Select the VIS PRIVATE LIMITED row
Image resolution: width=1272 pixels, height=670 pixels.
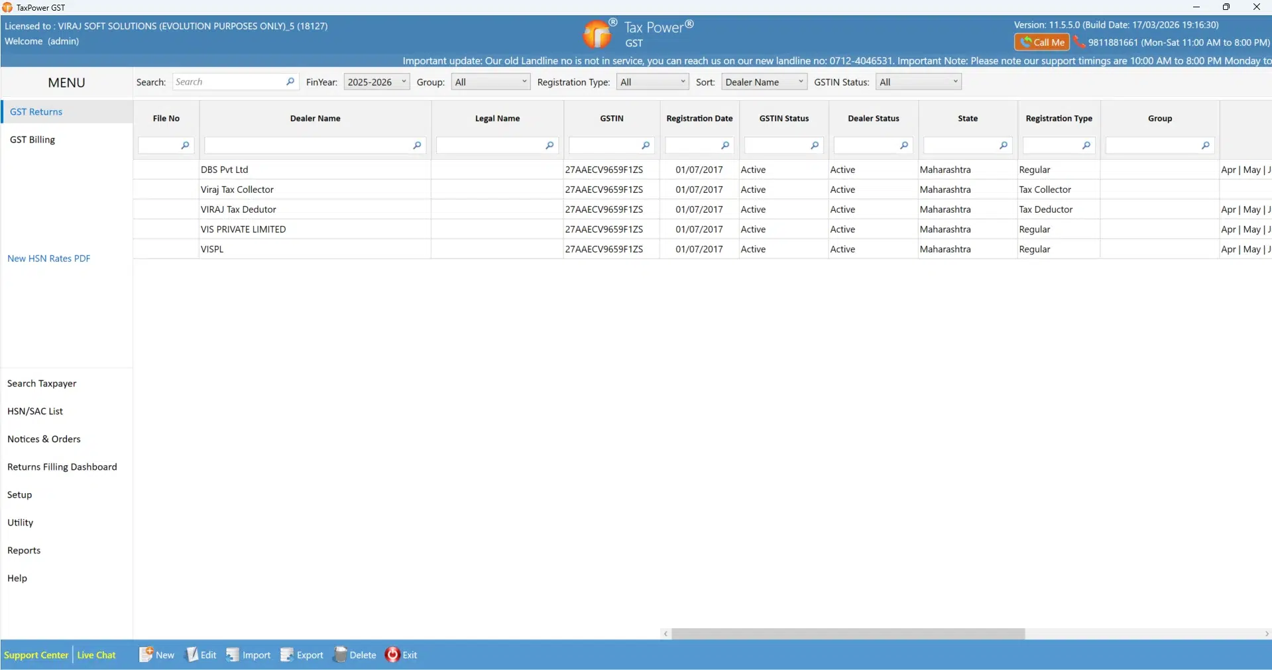(703, 229)
